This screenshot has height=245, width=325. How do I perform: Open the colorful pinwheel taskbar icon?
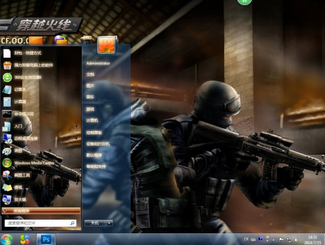coord(25,240)
